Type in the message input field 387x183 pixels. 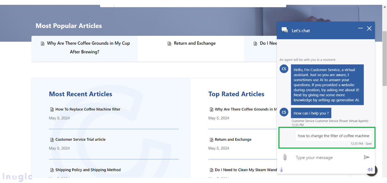pyautogui.click(x=326, y=158)
